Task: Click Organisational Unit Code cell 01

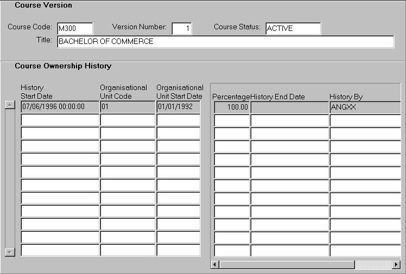Action: pos(128,107)
